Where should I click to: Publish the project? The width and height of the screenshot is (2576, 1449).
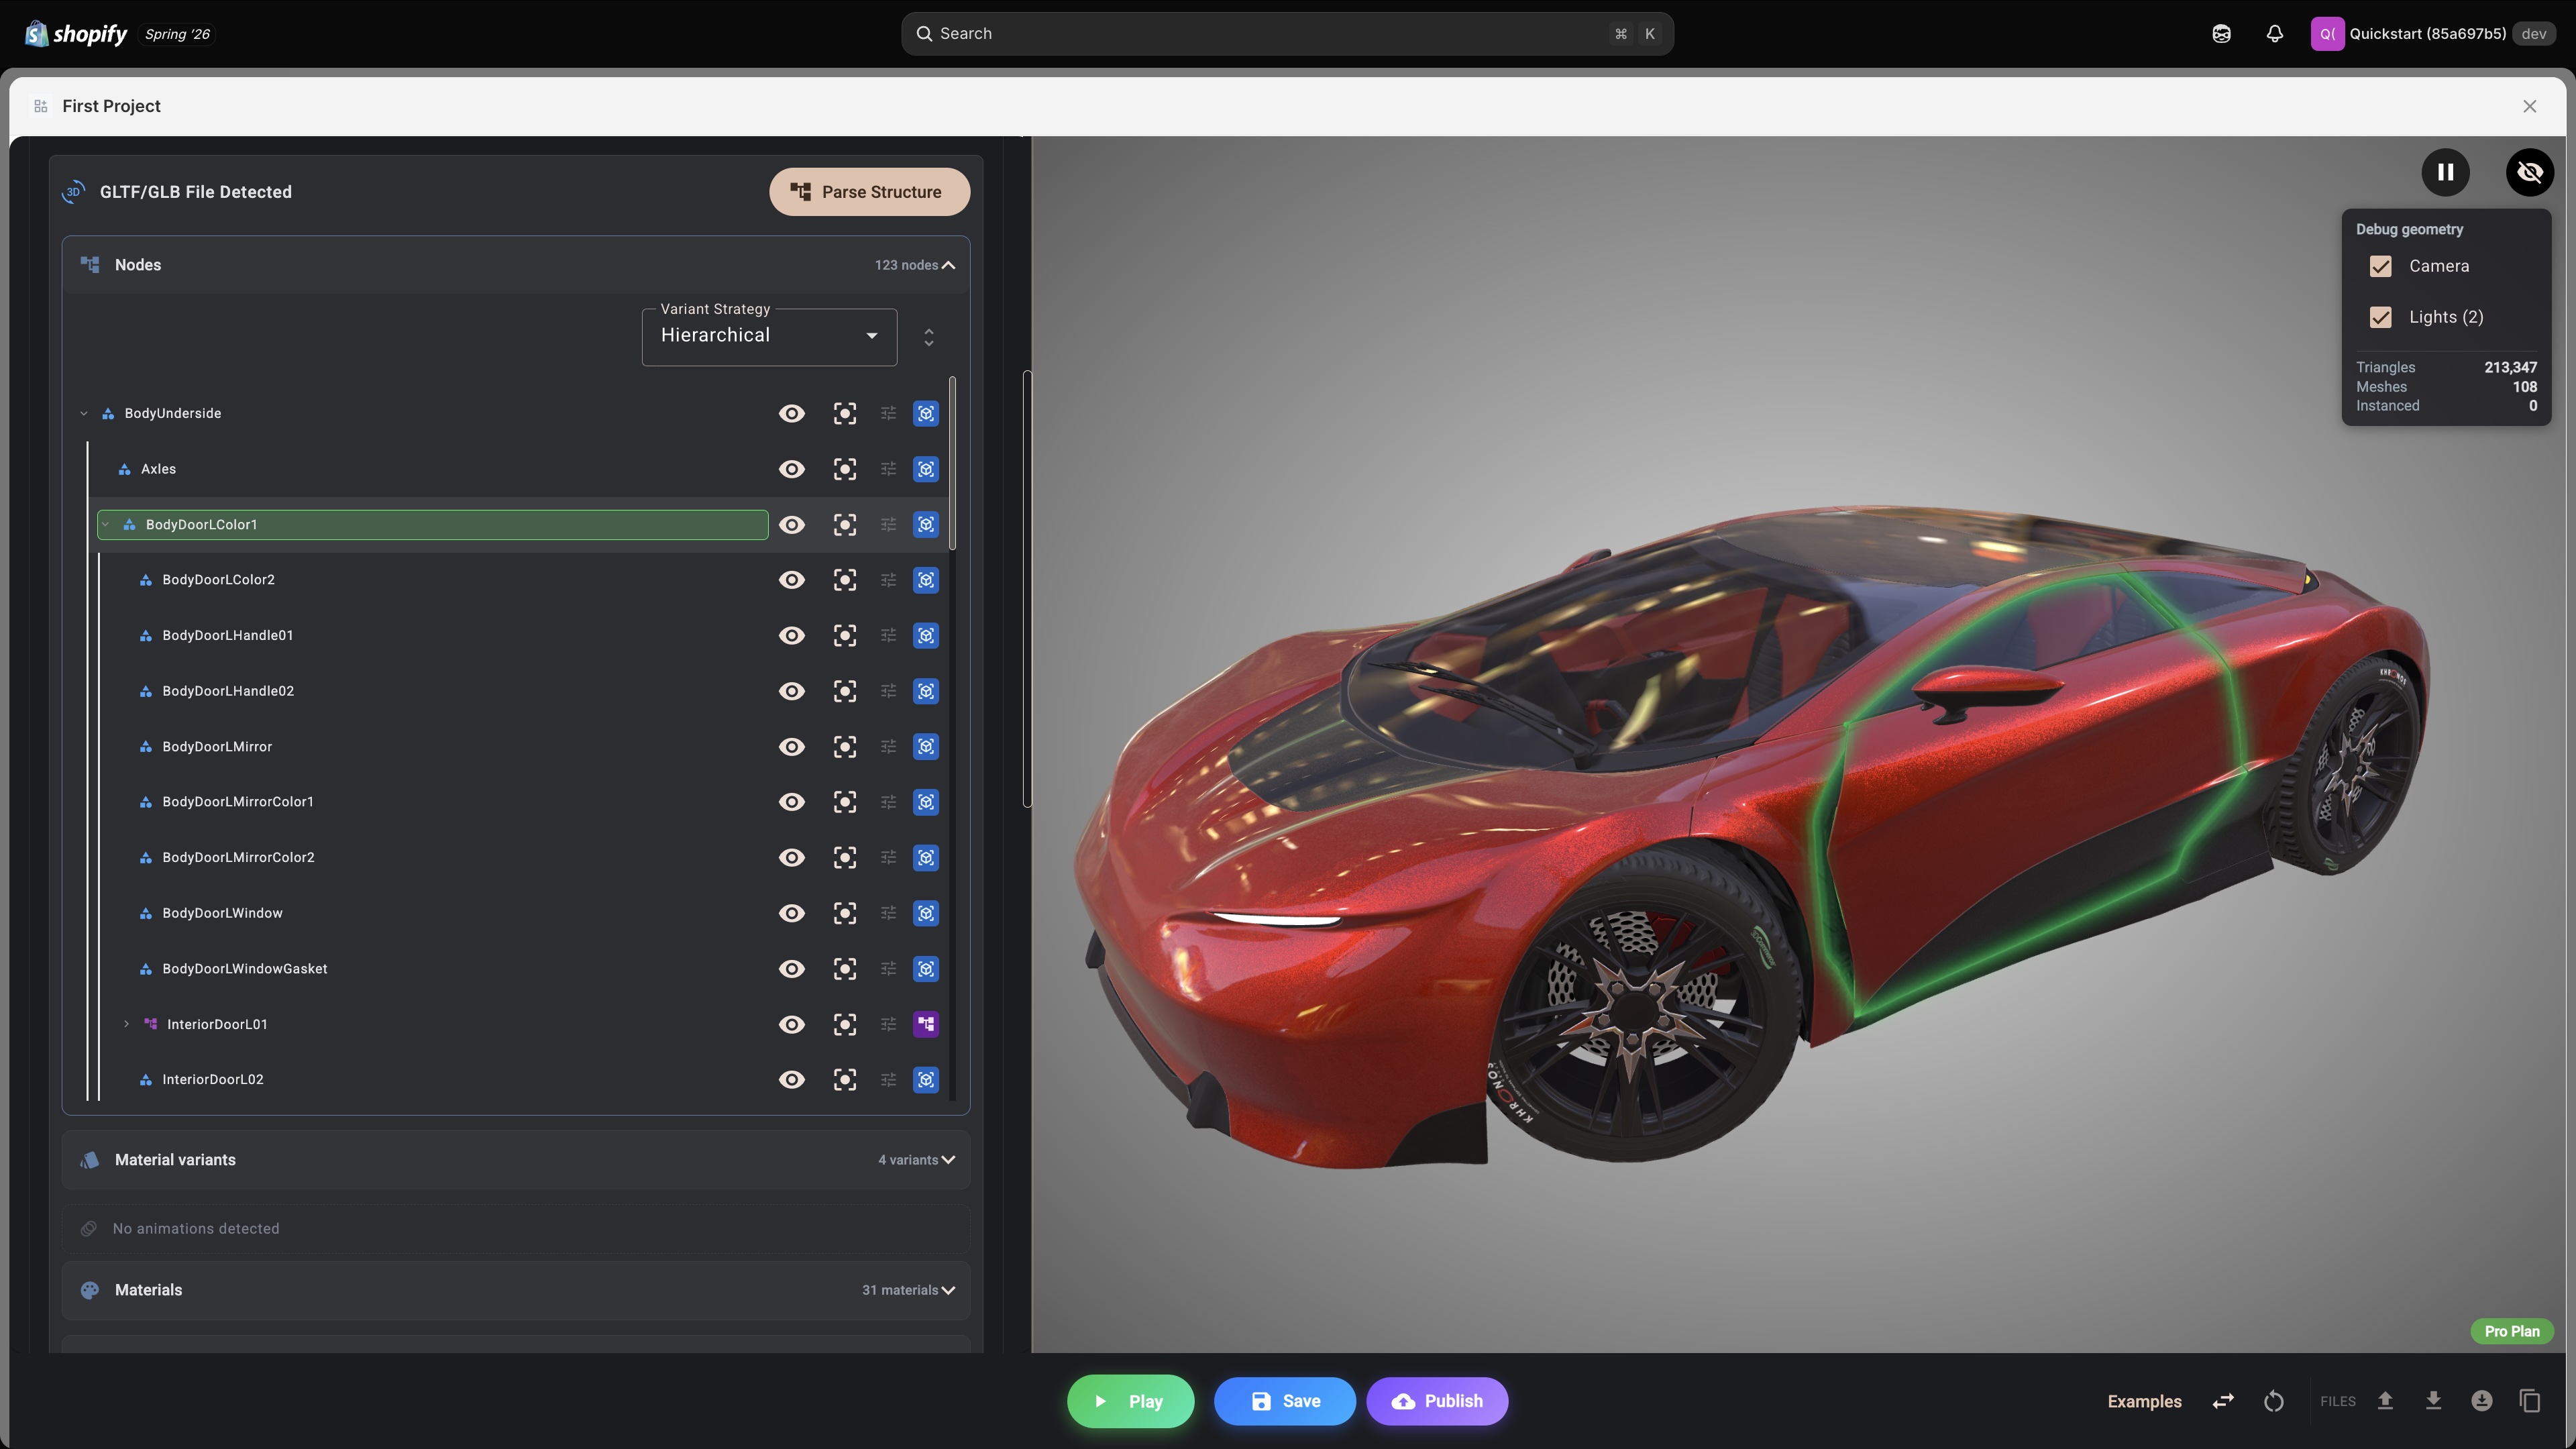click(x=1437, y=1401)
